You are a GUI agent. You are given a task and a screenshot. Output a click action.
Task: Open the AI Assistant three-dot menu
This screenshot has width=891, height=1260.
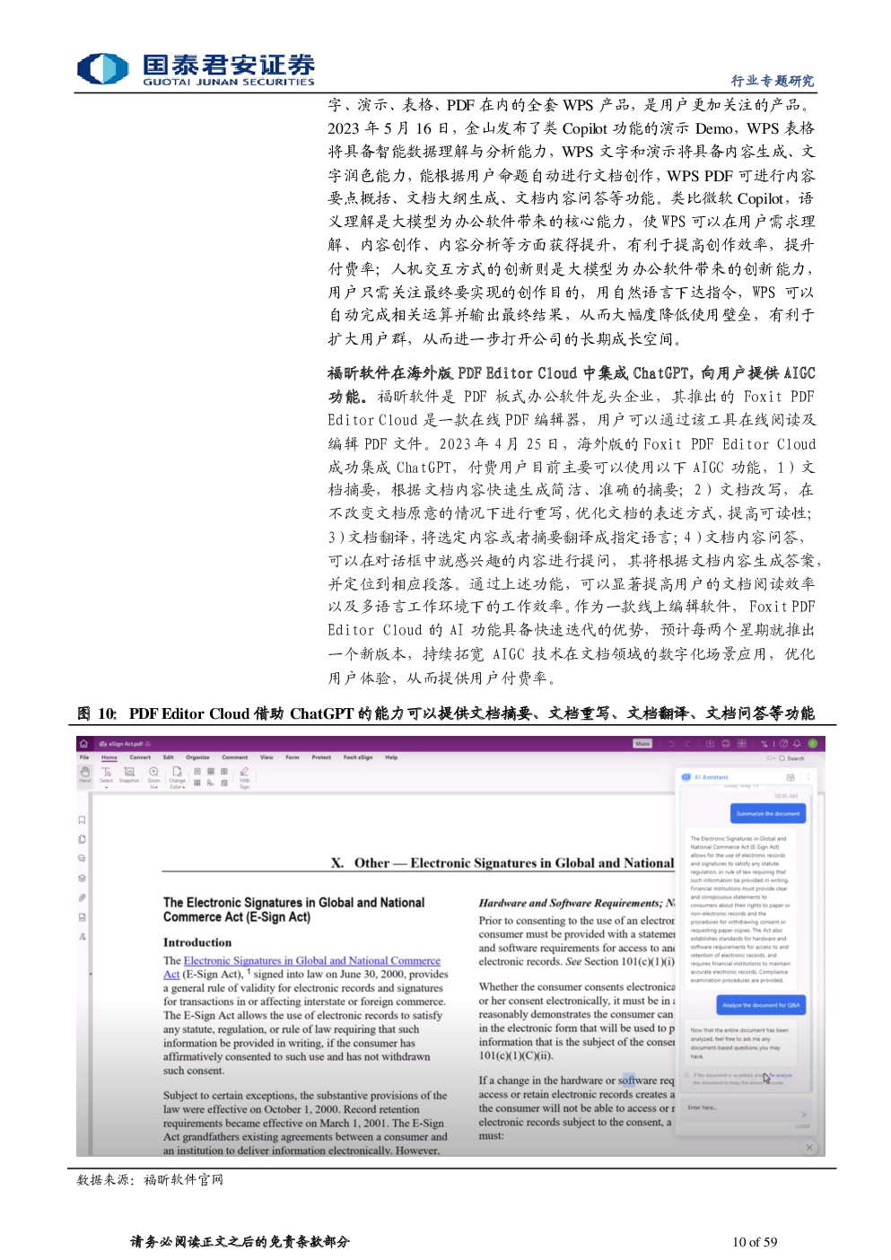coord(808,777)
